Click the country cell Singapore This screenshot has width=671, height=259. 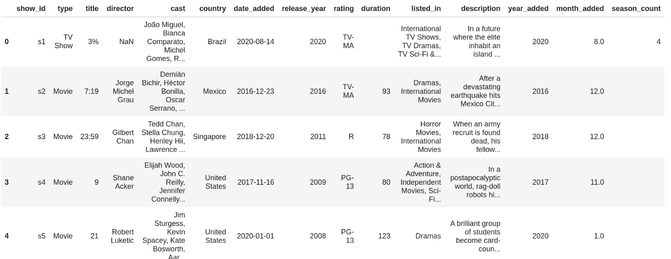click(x=209, y=137)
